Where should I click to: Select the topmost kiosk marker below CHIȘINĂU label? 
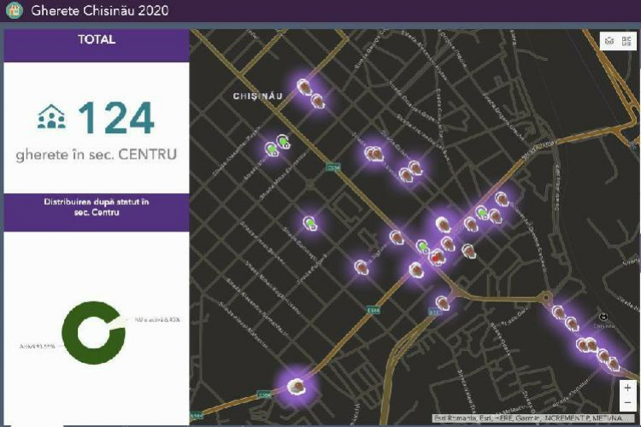[x=303, y=85]
